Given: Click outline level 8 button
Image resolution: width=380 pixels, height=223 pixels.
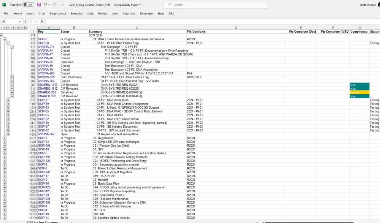Looking at the screenshot, I should 26,28.
